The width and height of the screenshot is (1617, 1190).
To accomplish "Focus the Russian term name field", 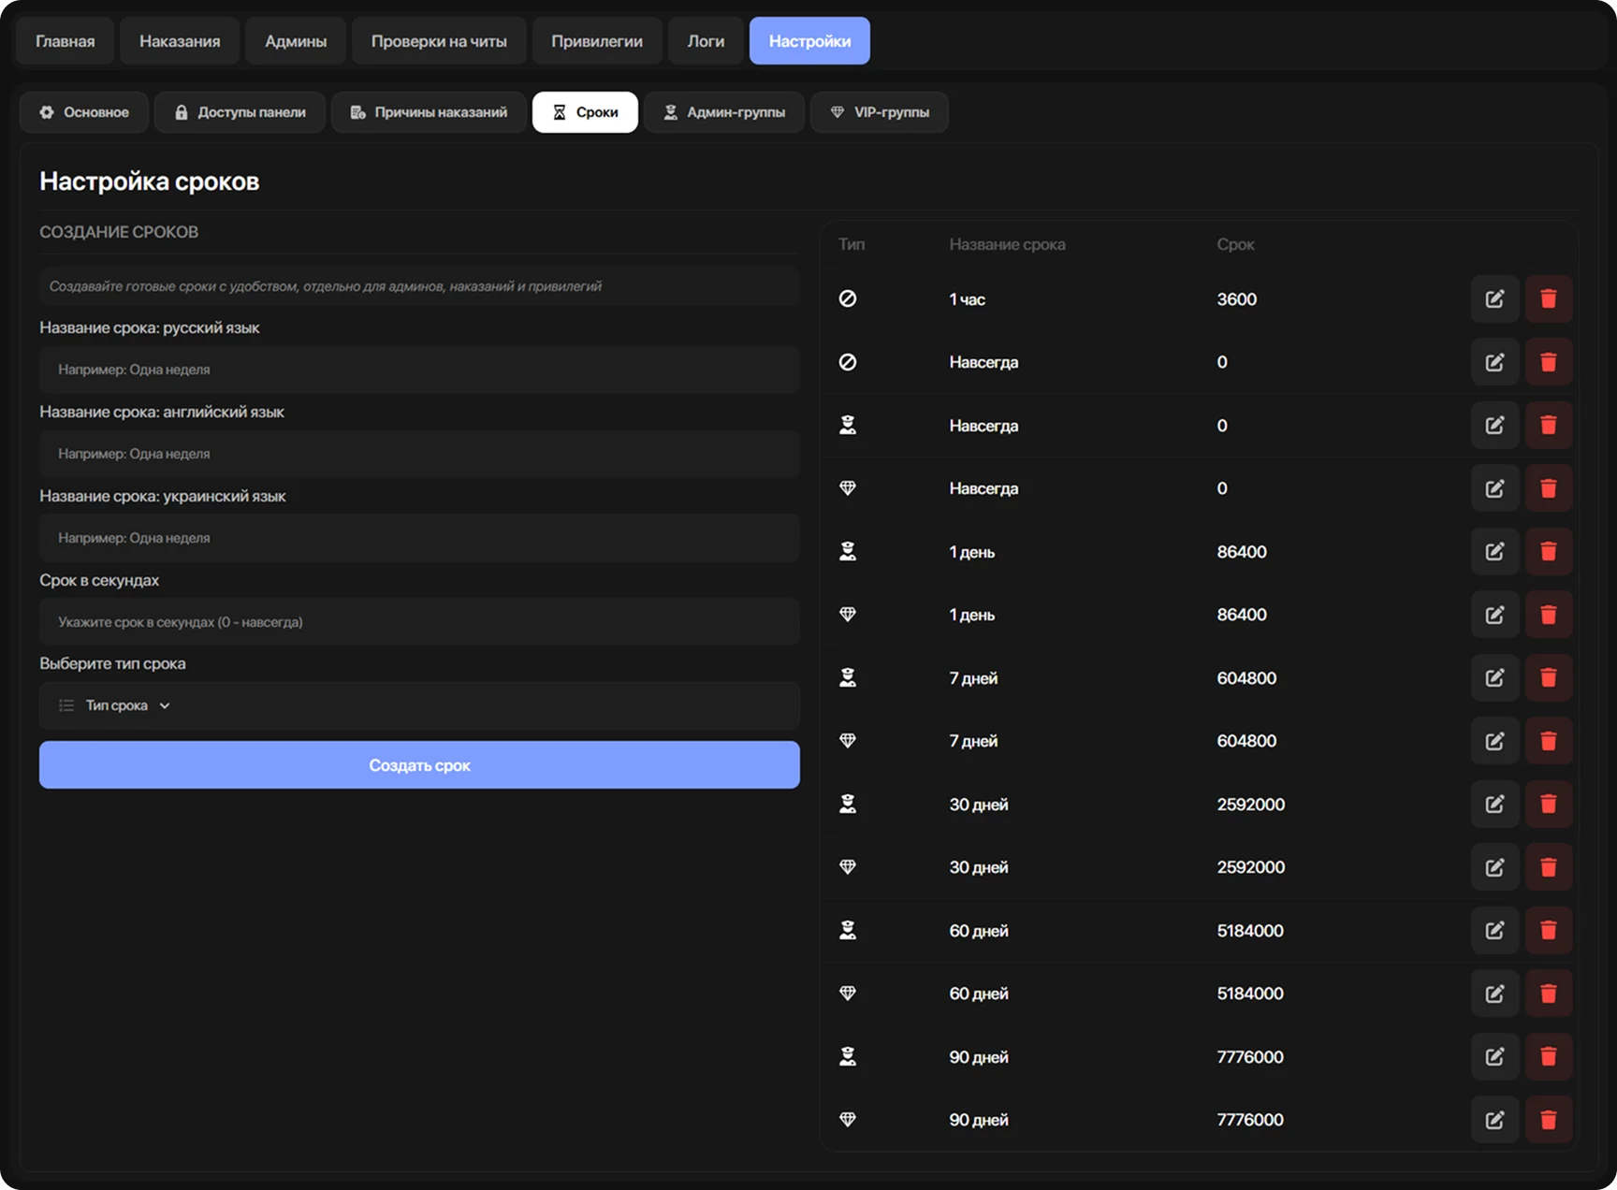I will pyautogui.click(x=419, y=370).
